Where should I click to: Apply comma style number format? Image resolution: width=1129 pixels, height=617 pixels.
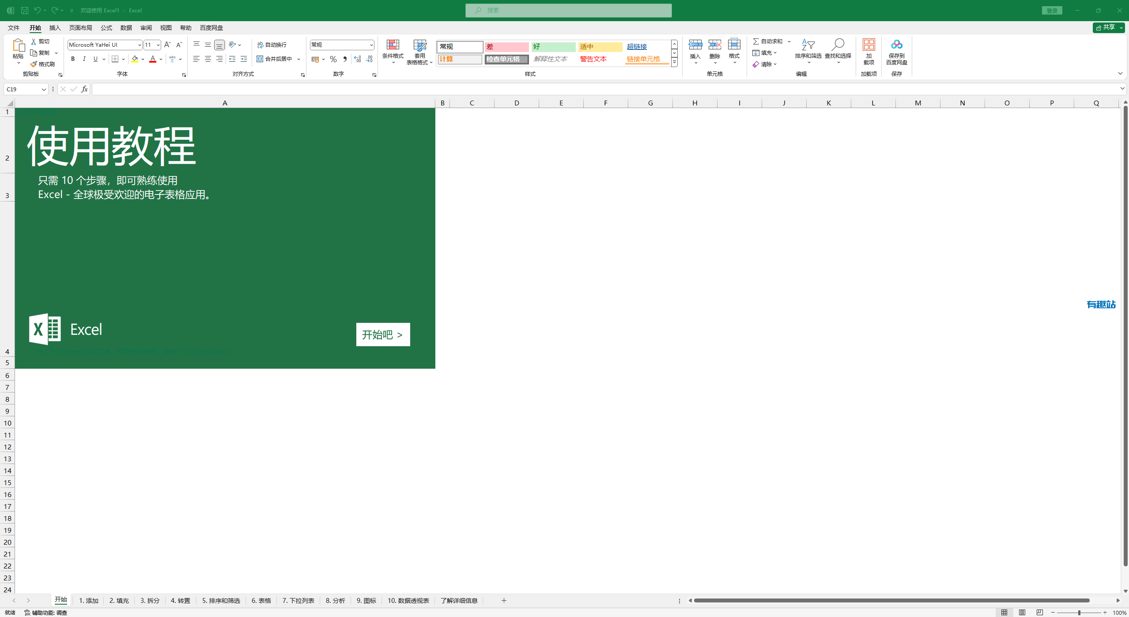[x=345, y=59]
